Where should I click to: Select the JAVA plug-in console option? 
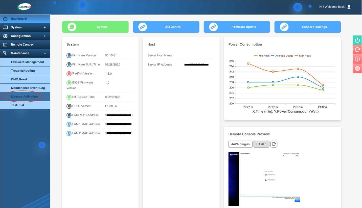click(x=240, y=144)
